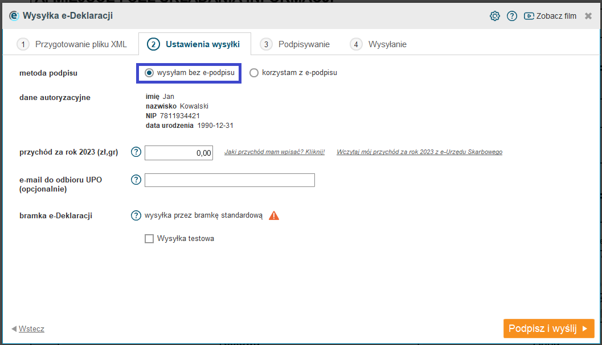
Task: Enable the Wysyłka testowa checkbox
Action: coord(149,239)
